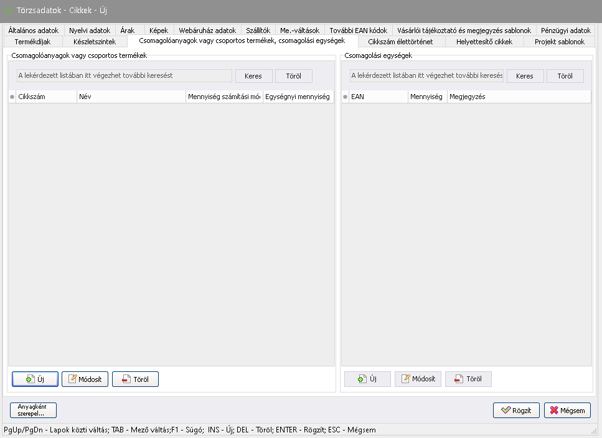Open Anyagként szerepel... button
The image size is (602, 438).
click(34, 410)
